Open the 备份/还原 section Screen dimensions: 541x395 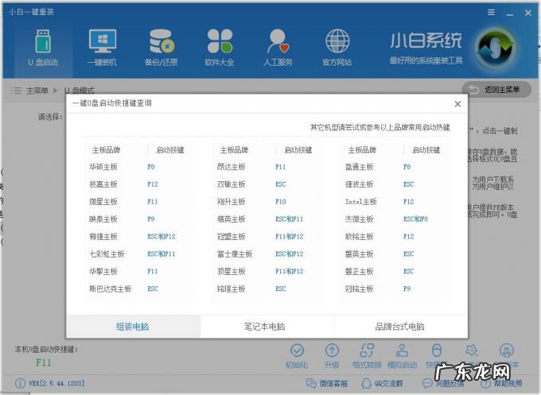pyautogui.click(x=162, y=48)
